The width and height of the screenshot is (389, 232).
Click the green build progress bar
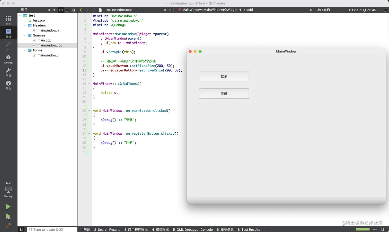(x=363, y=229)
